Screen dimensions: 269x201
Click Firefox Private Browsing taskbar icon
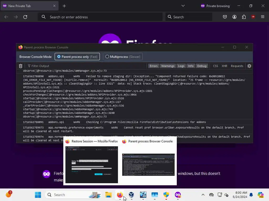tap(178, 195)
